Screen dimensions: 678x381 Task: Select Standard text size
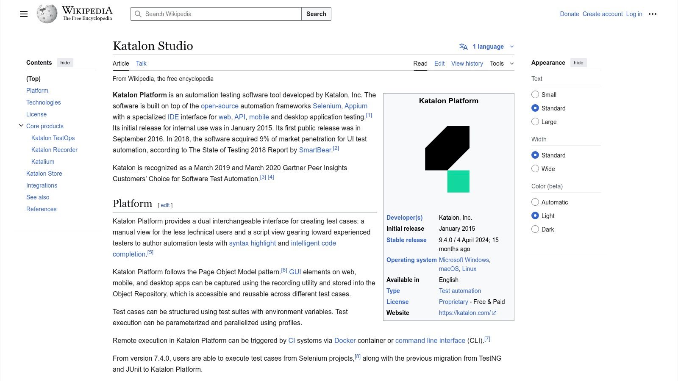pyautogui.click(x=535, y=108)
